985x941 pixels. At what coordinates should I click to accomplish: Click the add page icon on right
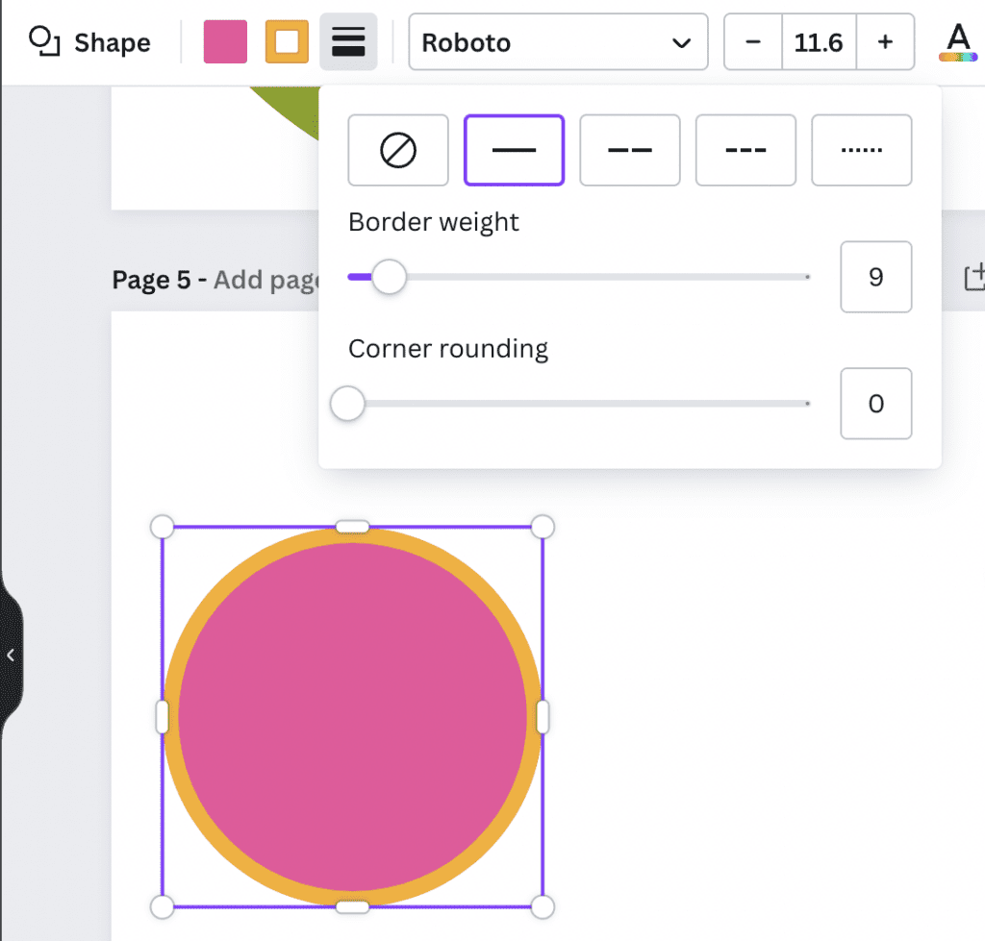pos(974,278)
